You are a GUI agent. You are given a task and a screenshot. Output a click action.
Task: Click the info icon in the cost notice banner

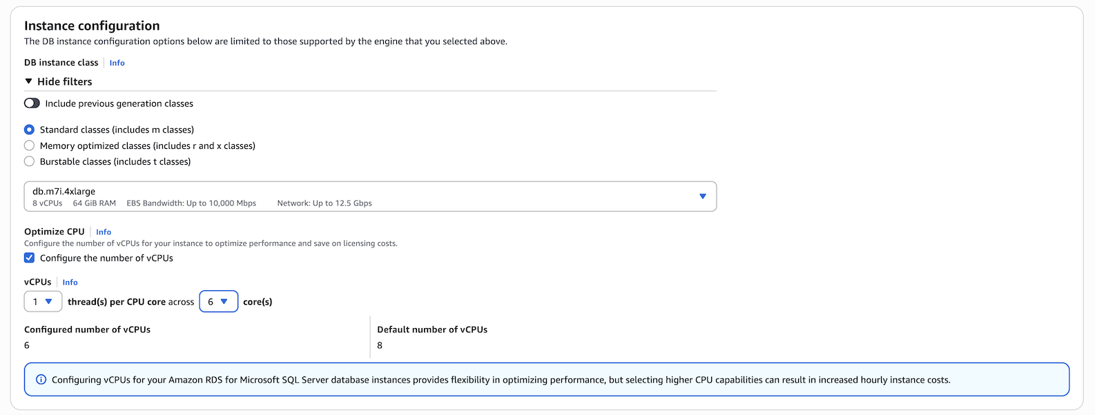coord(41,379)
